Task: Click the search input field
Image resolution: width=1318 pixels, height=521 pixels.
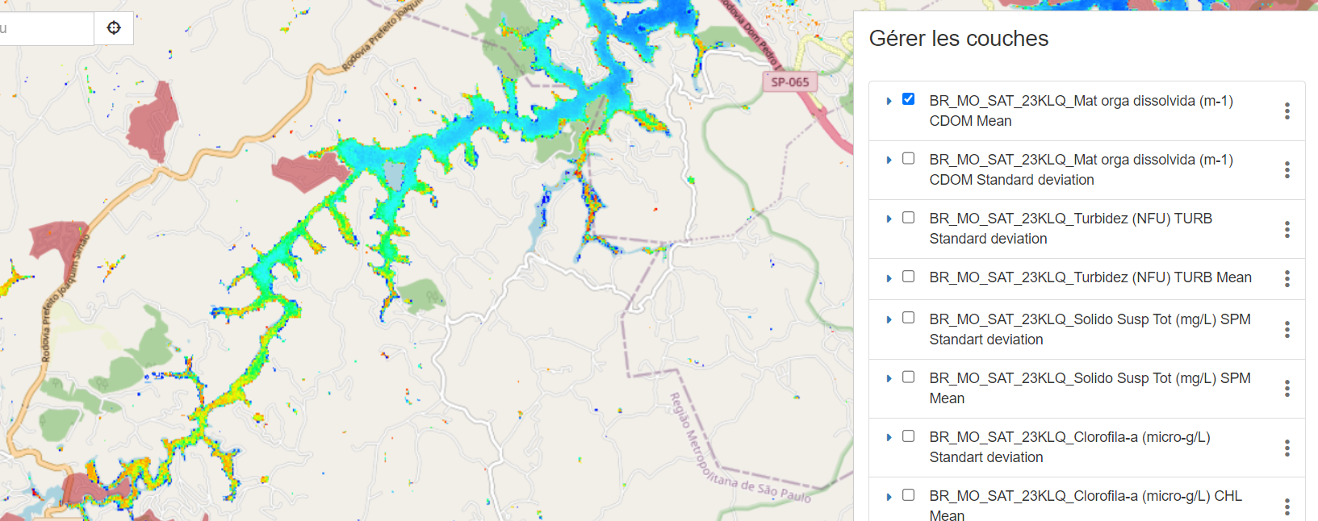Action: coord(45,28)
